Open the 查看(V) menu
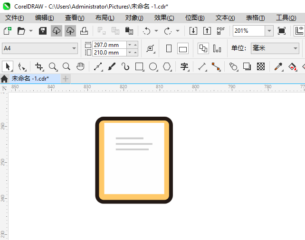This screenshot has height=240, width=305. 75,18
